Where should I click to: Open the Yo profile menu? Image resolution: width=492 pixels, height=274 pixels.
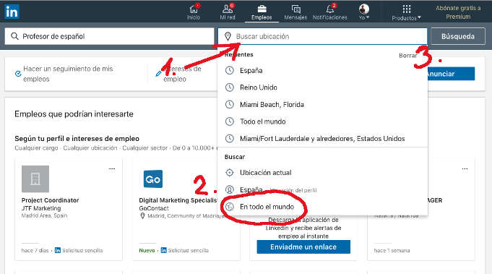click(x=364, y=12)
